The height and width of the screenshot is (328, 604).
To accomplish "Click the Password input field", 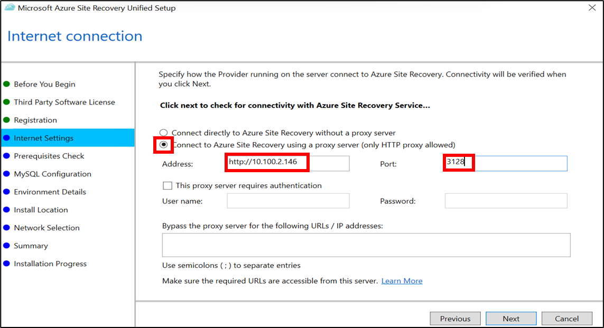I will click(506, 201).
